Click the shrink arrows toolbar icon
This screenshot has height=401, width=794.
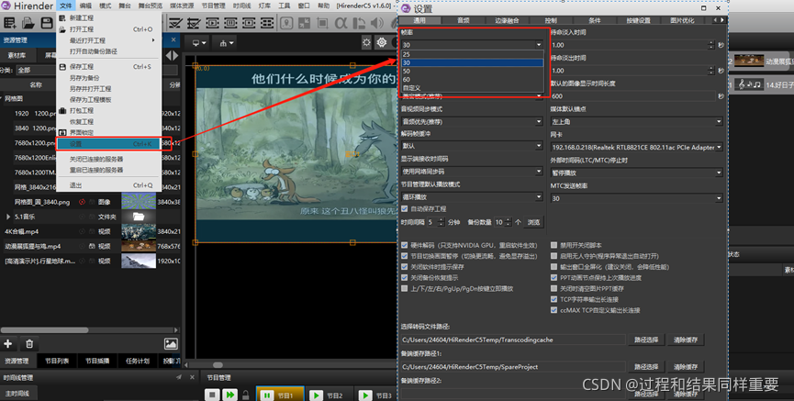coord(305,23)
